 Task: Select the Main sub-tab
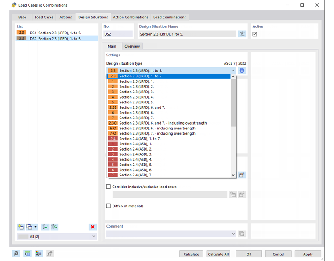[112, 46]
